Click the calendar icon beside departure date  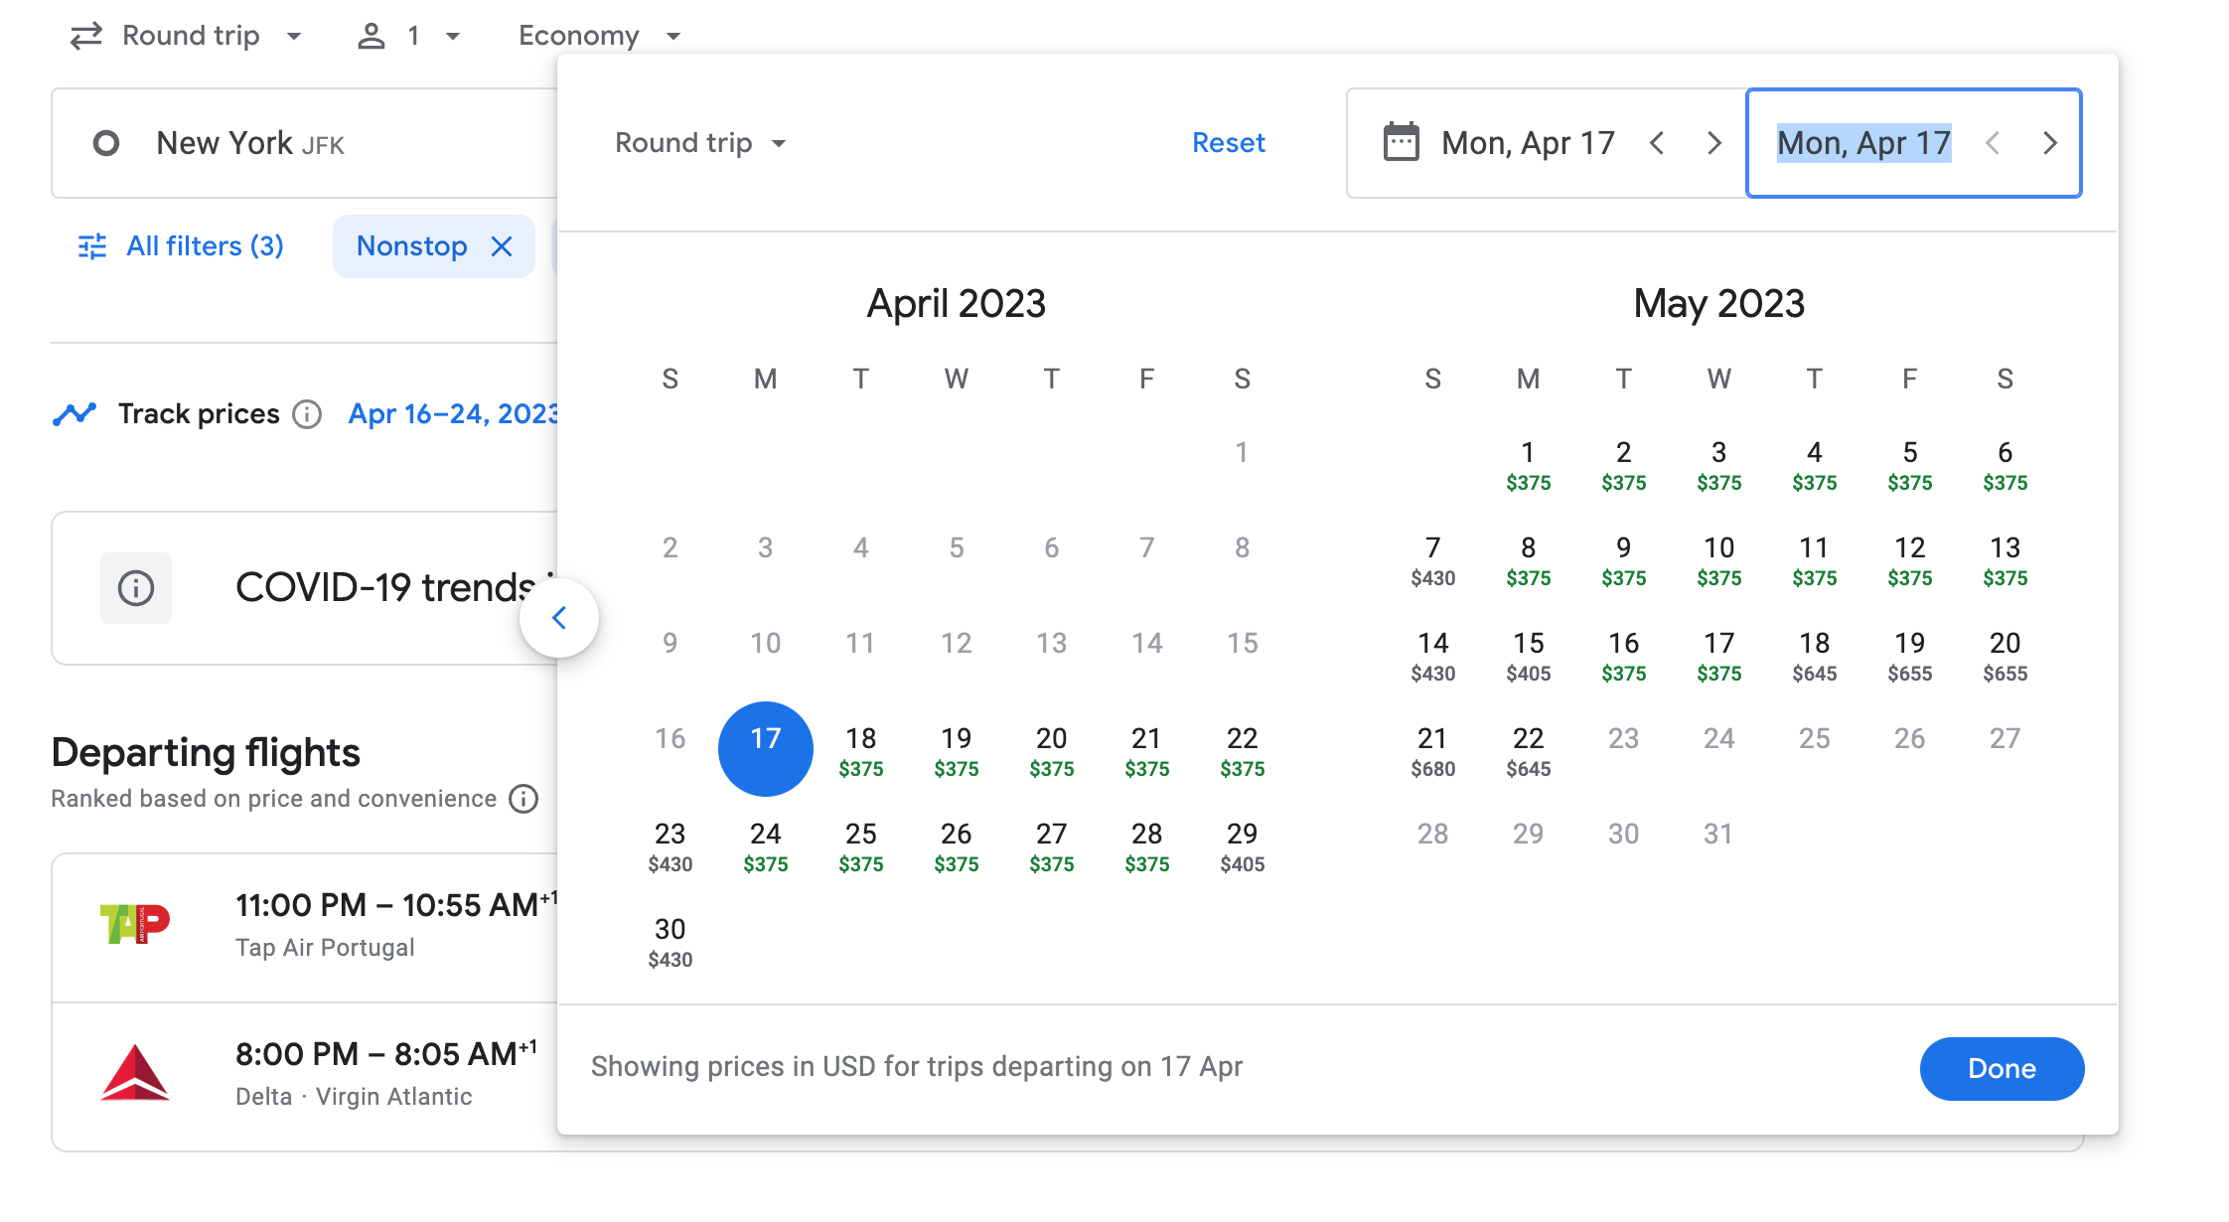click(x=1401, y=143)
